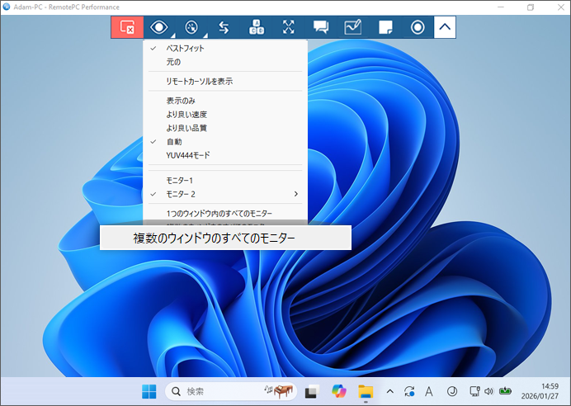The image size is (571, 406).
Task: Open the eye View menu in toolbar
Action: [x=158, y=27]
